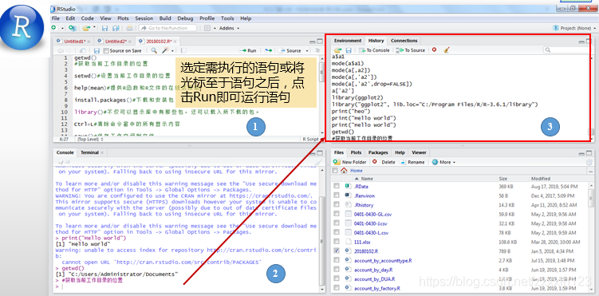
Task: Click the .Rhistory file icon
Action: click(x=348, y=205)
